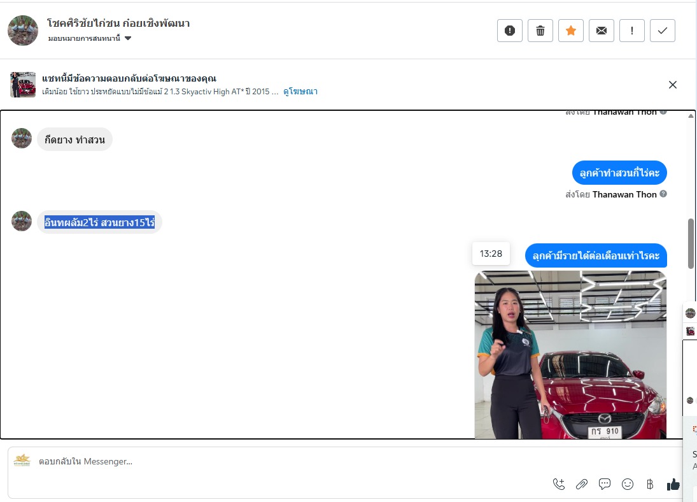Click the help icon beside Thanawan Thon

pyautogui.click(x=663, y=194)
